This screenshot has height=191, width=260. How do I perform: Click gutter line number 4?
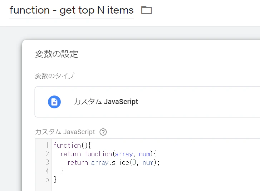point(47,171)
